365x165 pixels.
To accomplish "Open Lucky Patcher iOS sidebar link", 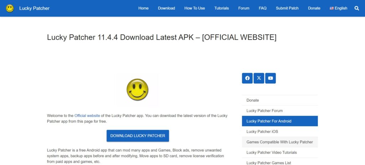I will (x=280, y=132).
